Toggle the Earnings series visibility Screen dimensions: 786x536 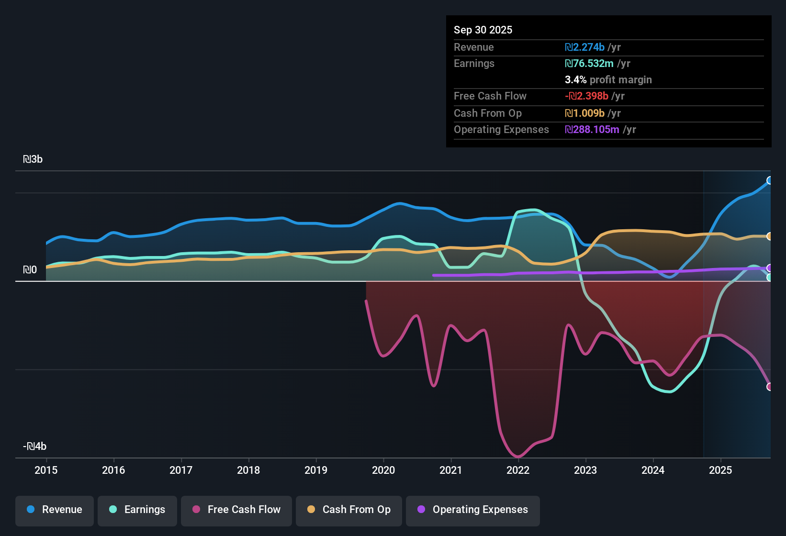[x=137, y=510]
